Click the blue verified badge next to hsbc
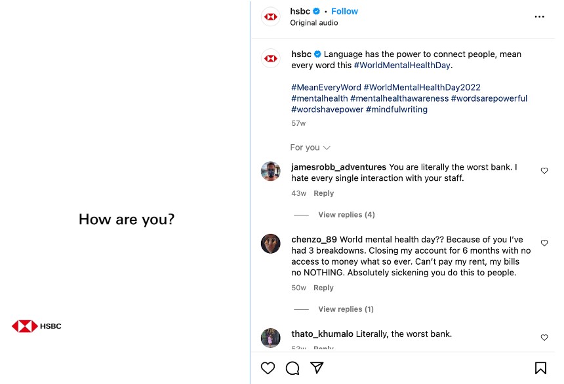 coord(316,10)
